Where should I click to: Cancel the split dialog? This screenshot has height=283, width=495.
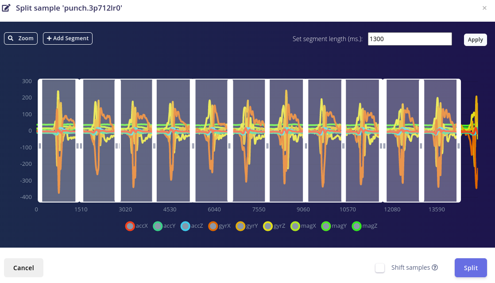[x=23, y=268]
